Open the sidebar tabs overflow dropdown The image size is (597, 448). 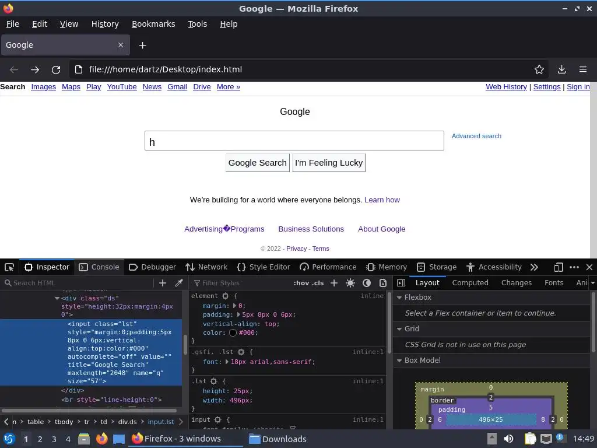pyautogui.click(x=592, y=283)
